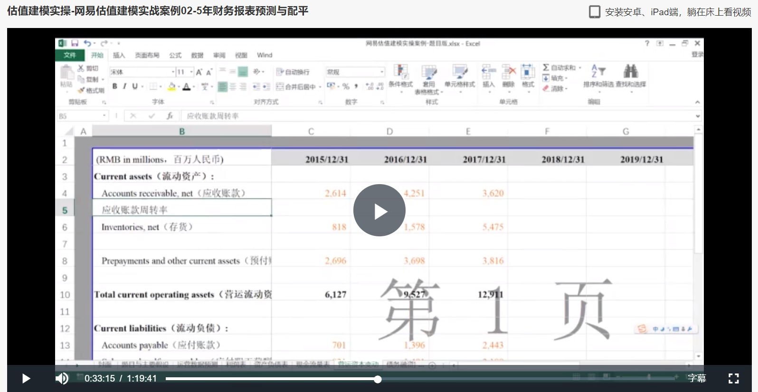Click the 剪切 scissors icon
This screenshot has width=758, height=392.
click(x=81, y=68)
